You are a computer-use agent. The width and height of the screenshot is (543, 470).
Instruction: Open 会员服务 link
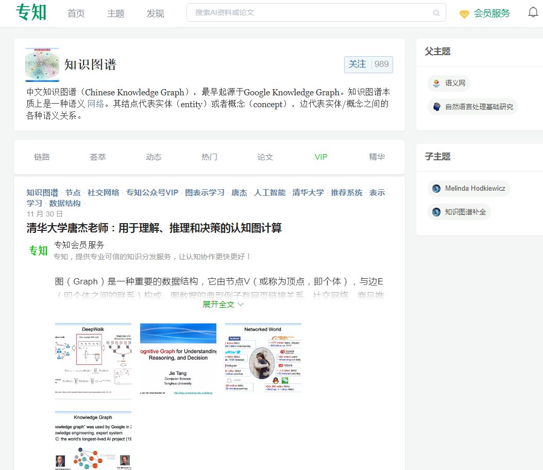click(x=491, y=13)
